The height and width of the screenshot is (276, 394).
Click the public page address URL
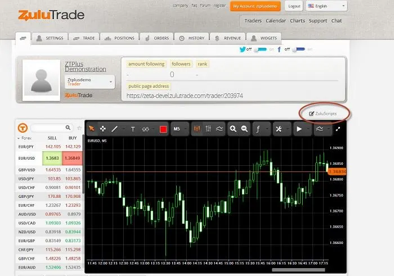185,96
